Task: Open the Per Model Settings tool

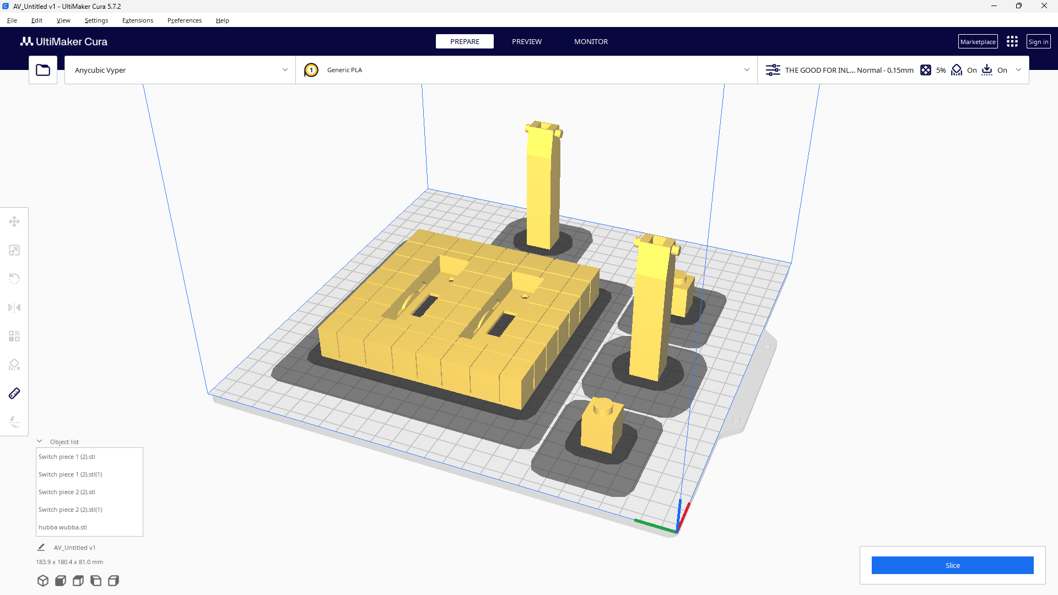Action: 14,336
